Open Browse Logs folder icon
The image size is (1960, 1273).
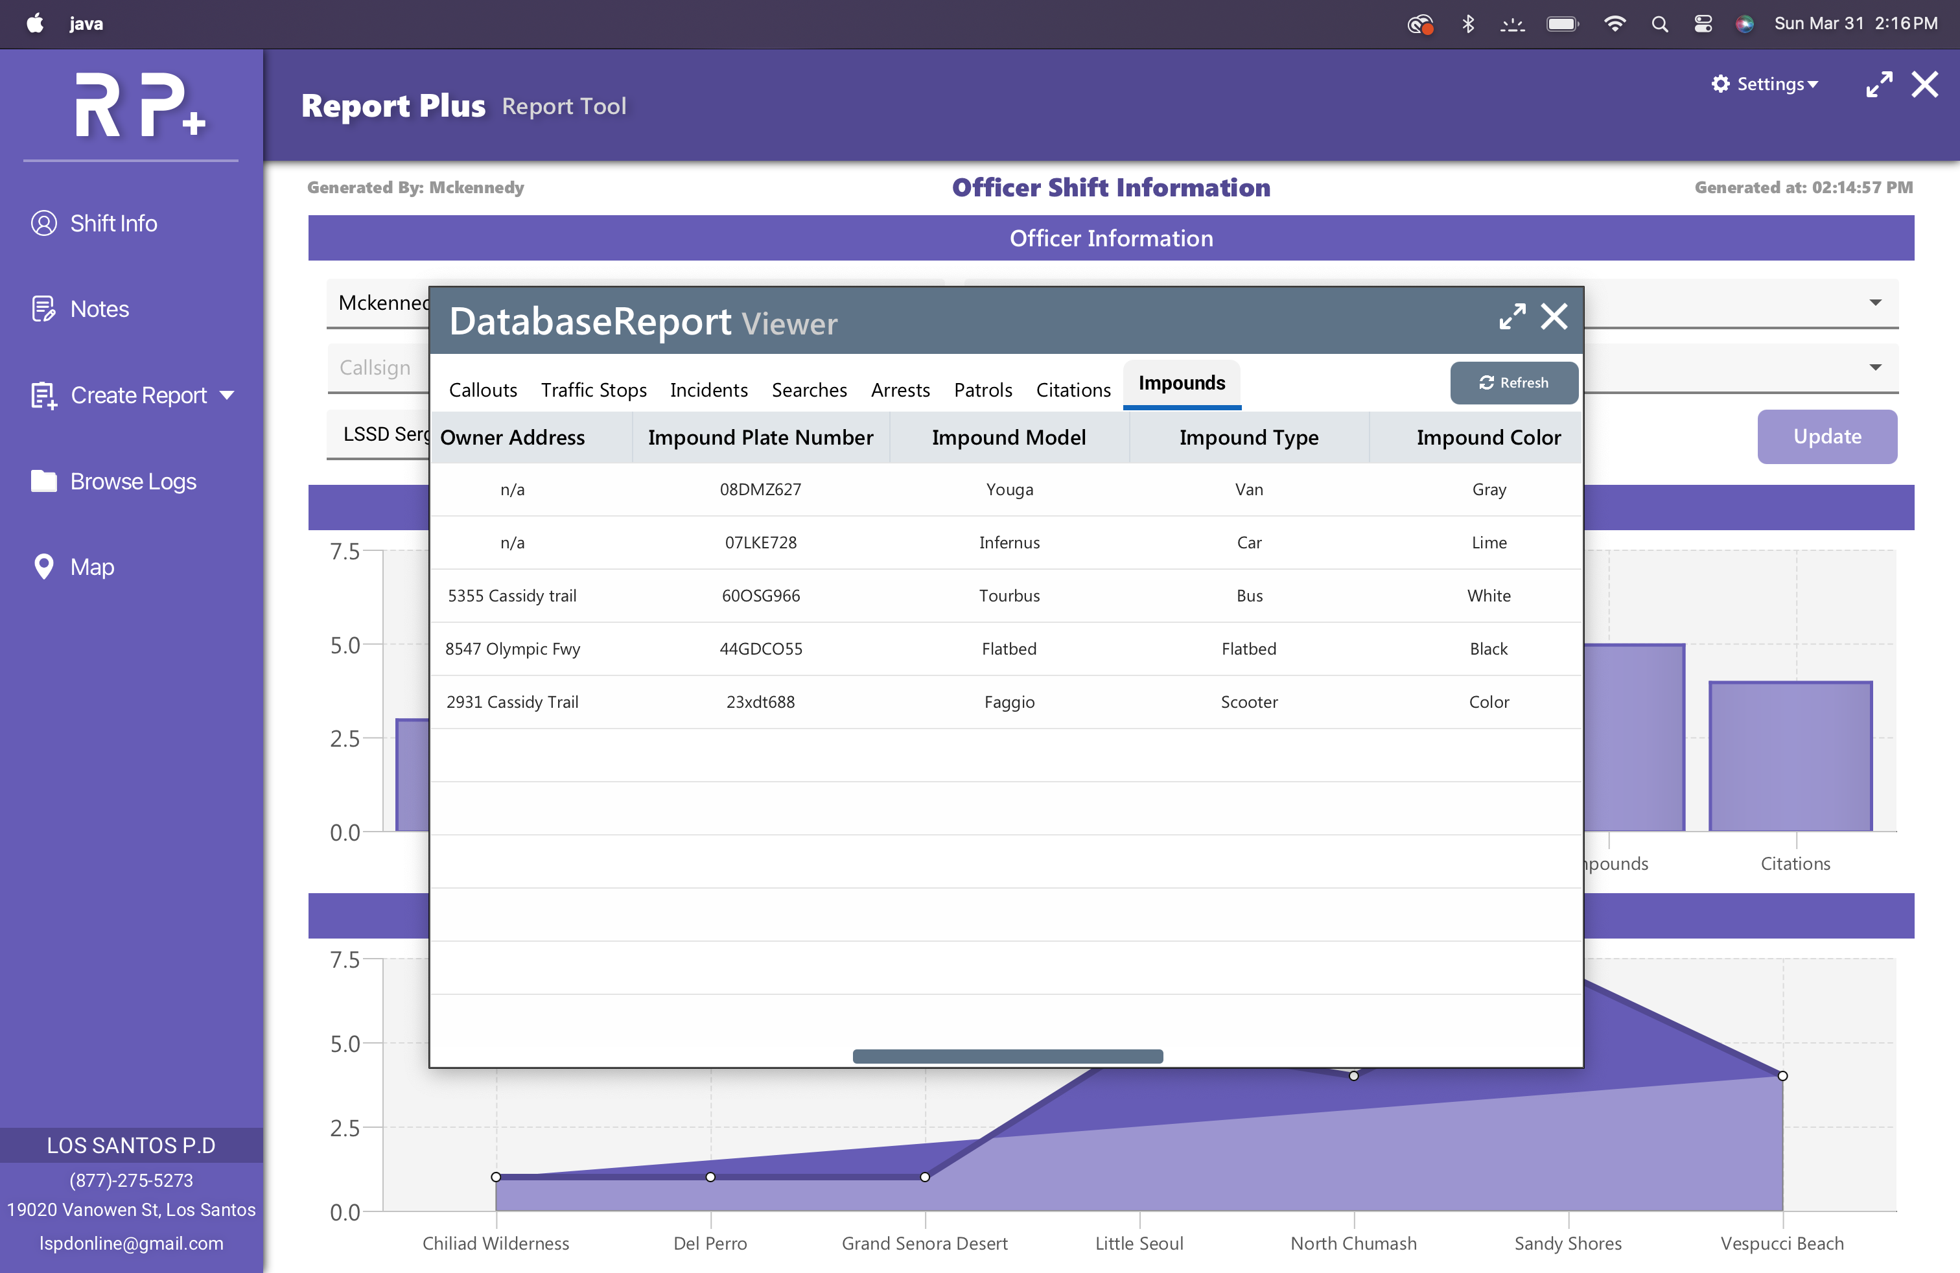[43, 481]
